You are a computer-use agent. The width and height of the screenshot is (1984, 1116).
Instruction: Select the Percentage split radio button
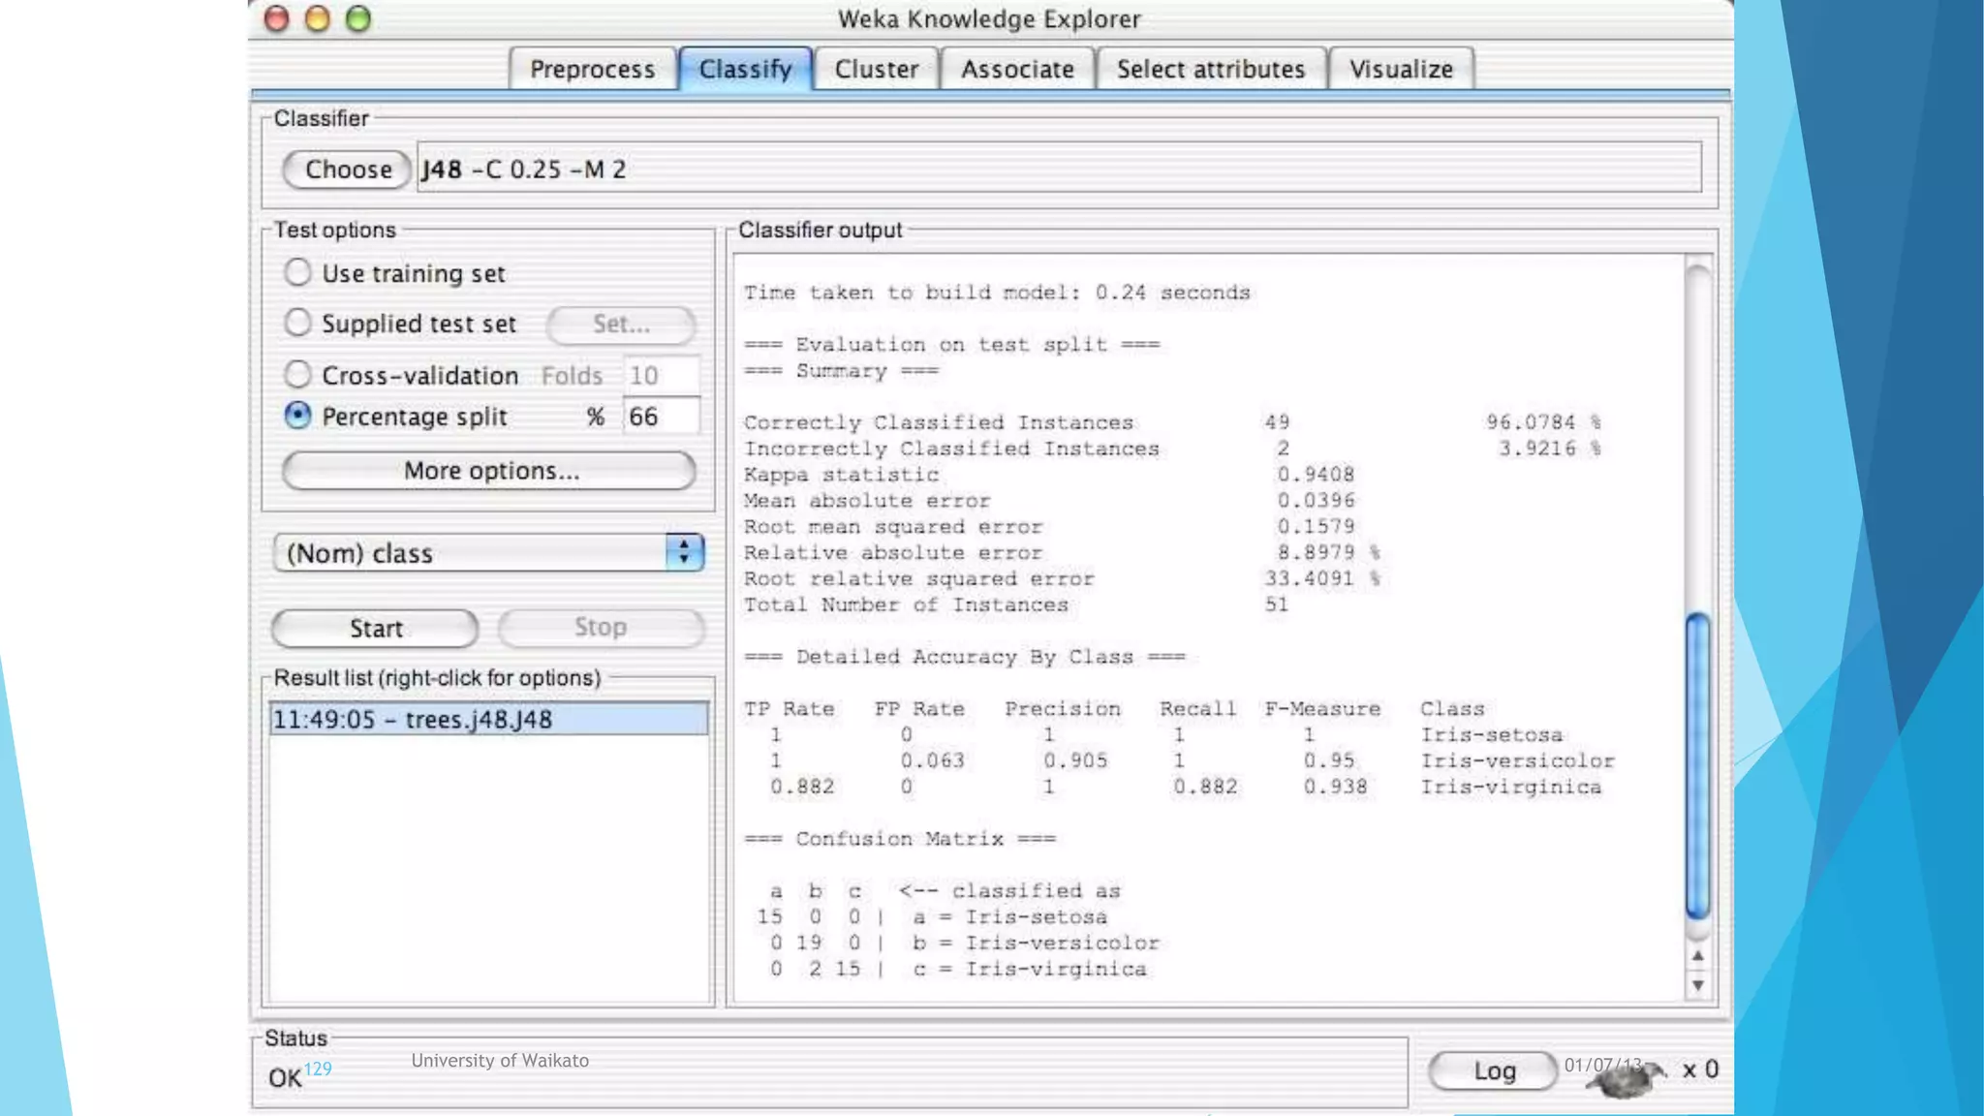click(297, 416)
